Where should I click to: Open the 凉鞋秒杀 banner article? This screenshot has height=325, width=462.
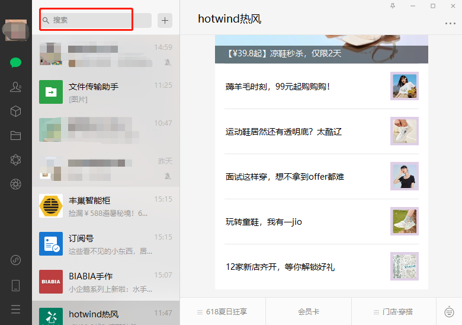(322, 49)
